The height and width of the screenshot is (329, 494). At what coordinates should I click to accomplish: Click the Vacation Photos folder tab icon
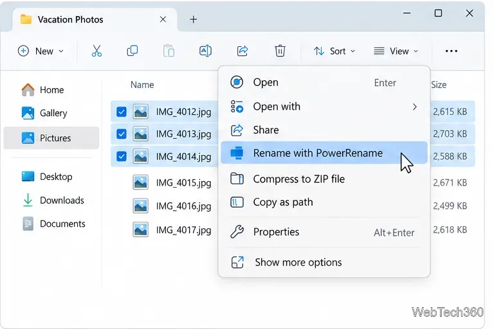point(26,19)
